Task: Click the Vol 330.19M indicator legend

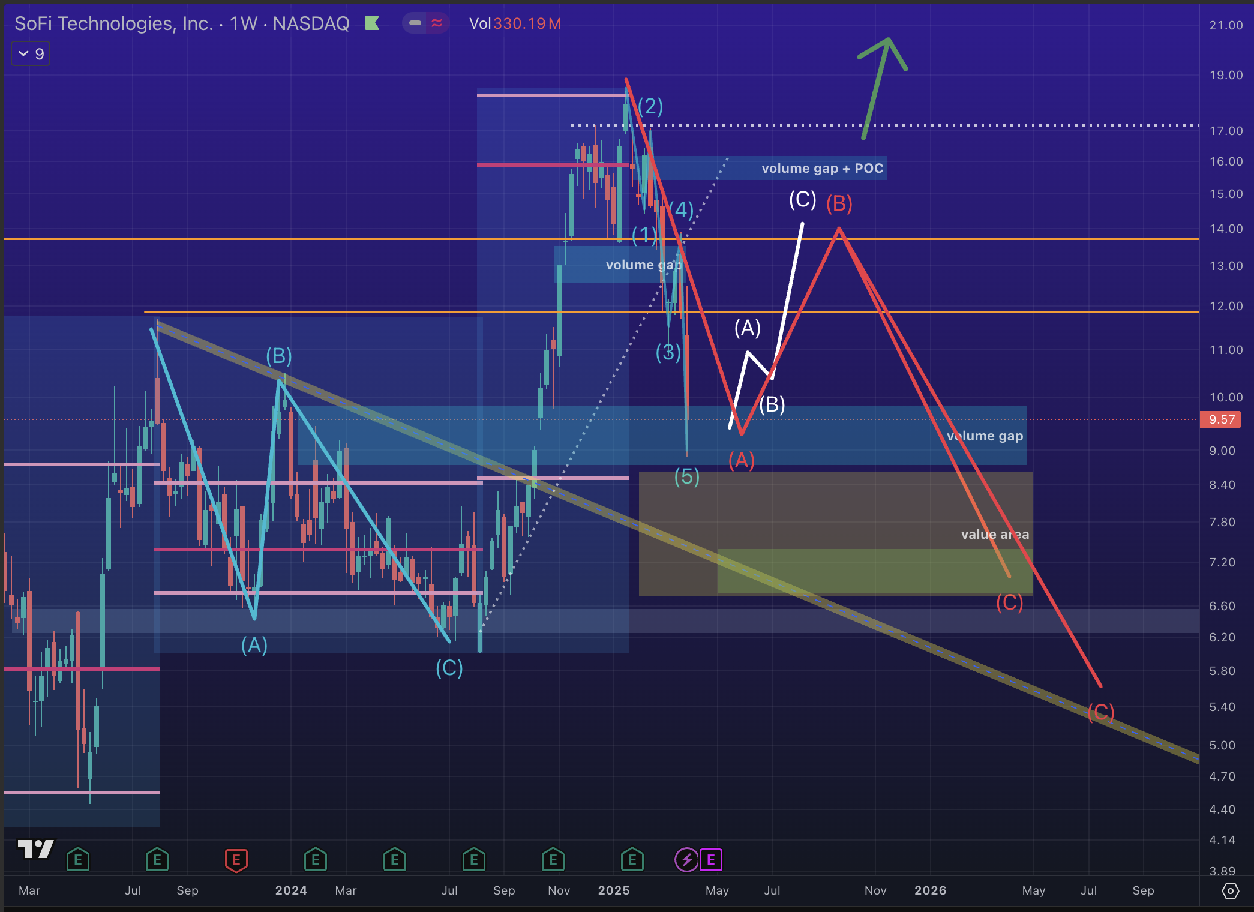Action: click(x=515, y=23)
